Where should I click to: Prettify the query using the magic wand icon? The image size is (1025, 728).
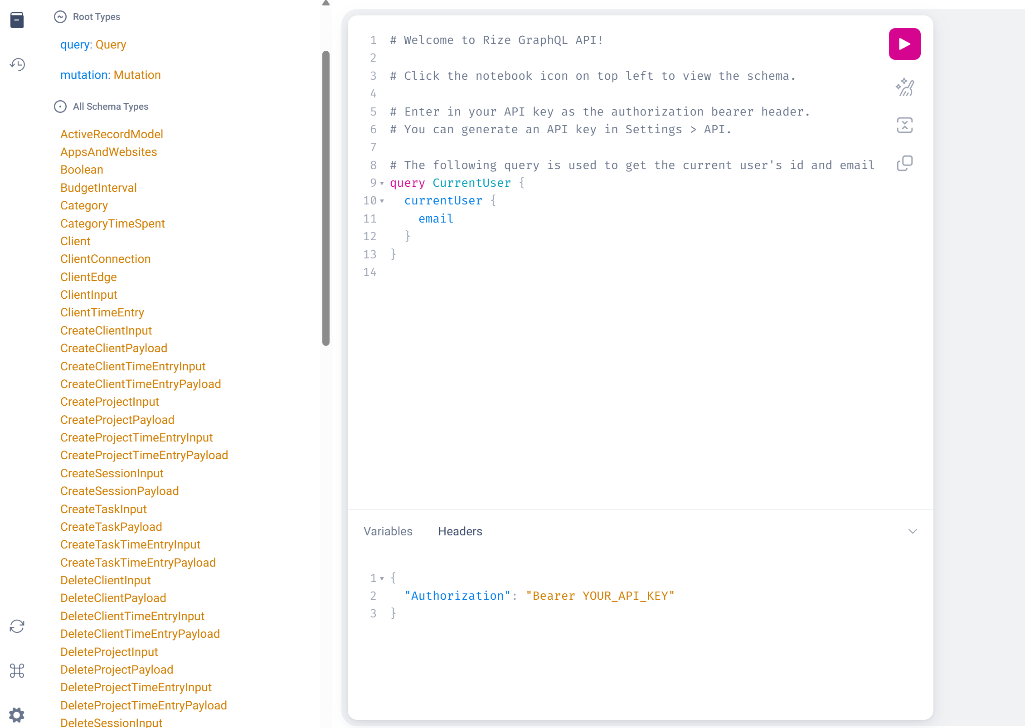pos(904,87)
